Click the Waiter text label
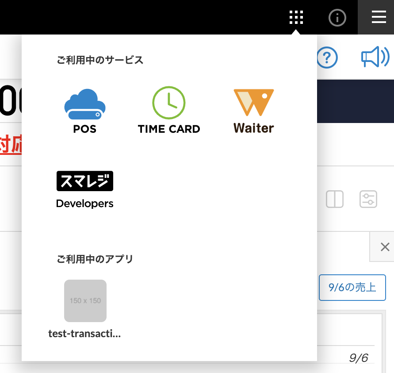The width and height of the screenshot is (394, 373). 253,128
